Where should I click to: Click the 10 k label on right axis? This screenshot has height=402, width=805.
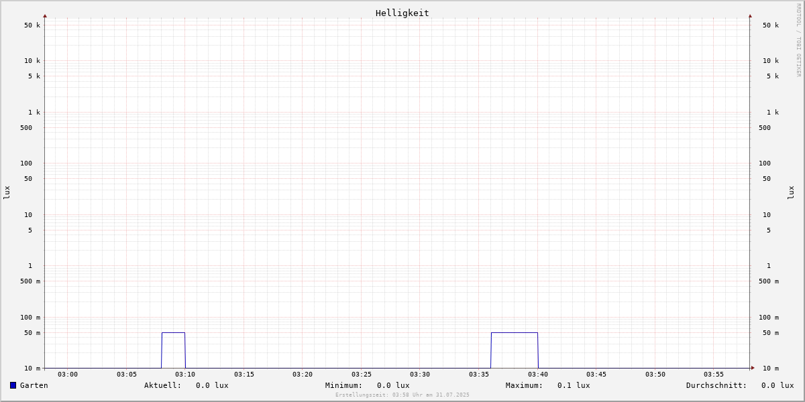[771, 61]
